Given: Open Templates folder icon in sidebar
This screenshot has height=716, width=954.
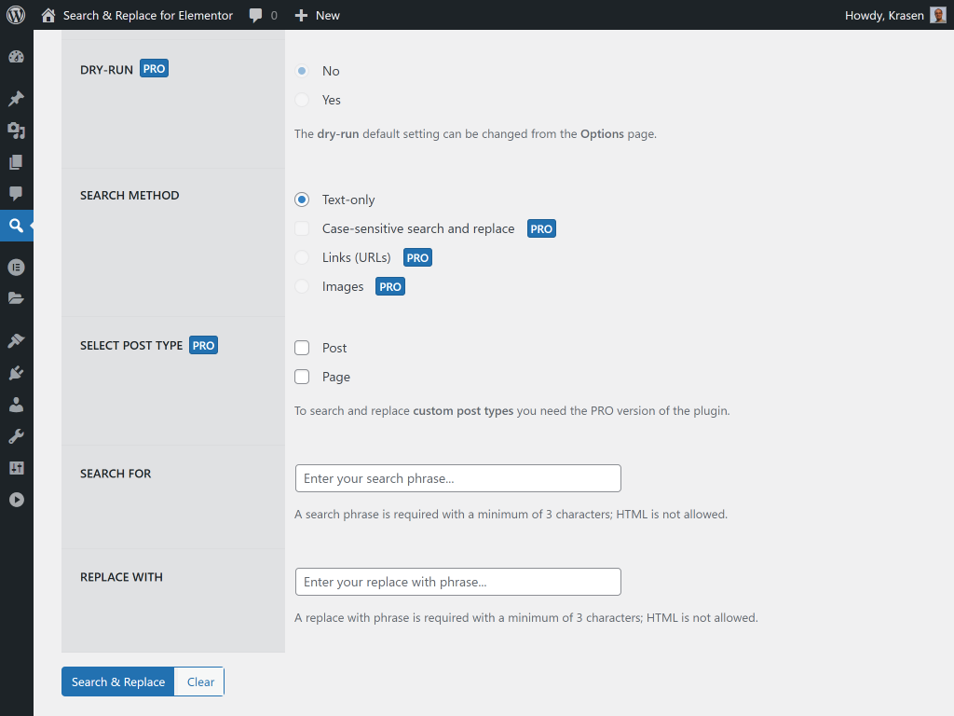Looking at the screenshot, I should point(17,298).
